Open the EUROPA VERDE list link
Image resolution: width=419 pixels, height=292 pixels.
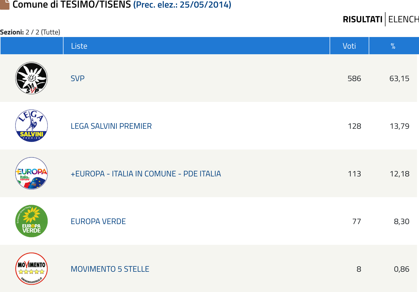pyautogui.click(x=98, y=222)
